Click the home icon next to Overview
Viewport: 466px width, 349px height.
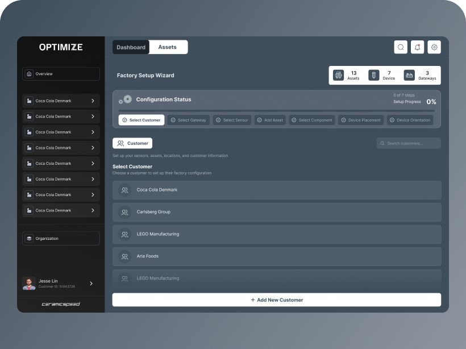[x=29, y=74]
